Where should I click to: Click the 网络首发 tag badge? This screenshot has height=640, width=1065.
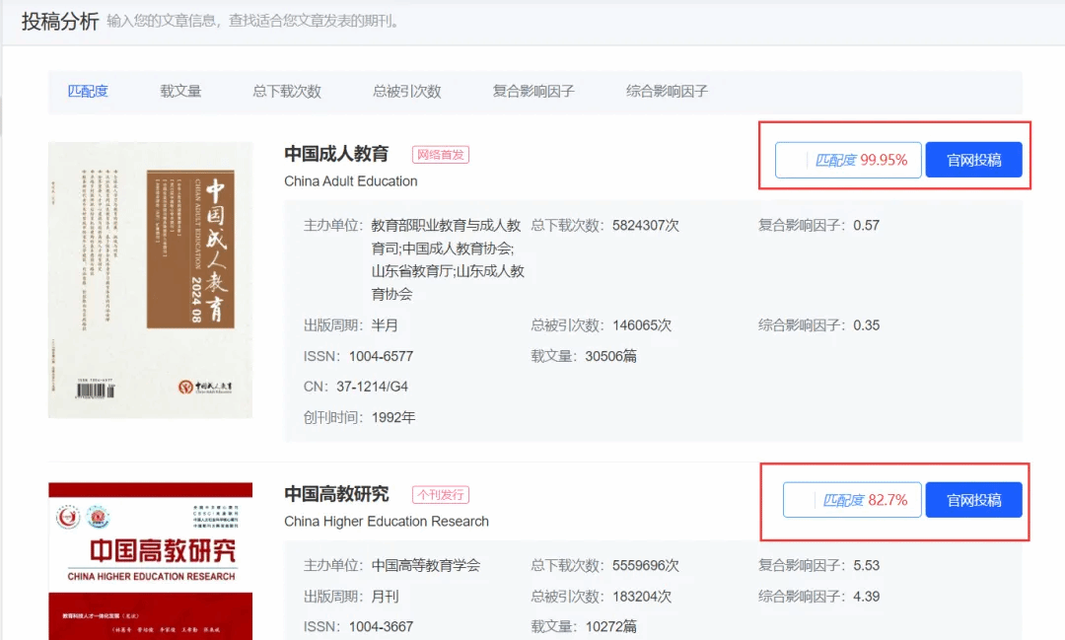click(x=440, y=155)
